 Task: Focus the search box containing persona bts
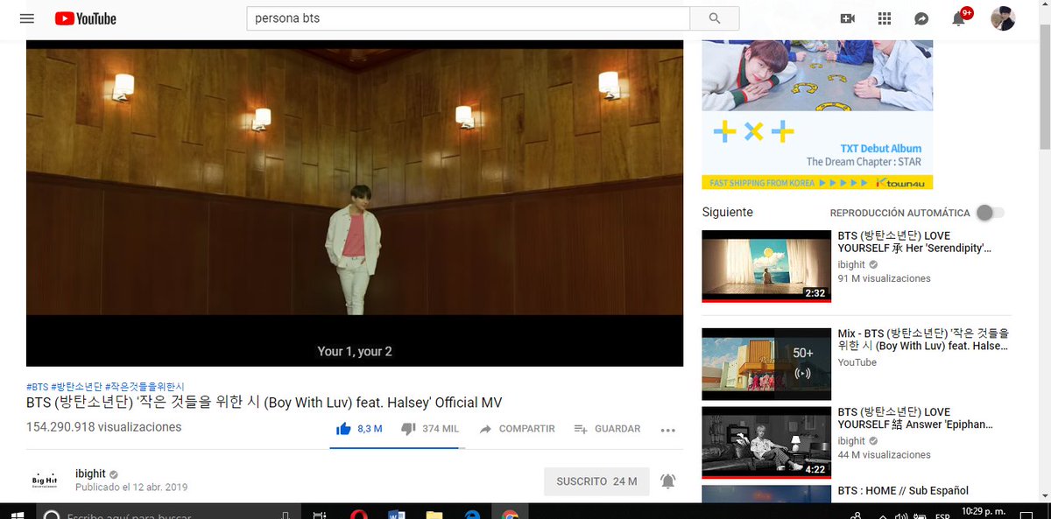(469, 18)
